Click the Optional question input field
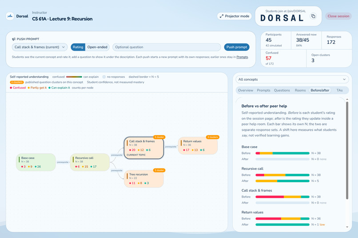 [x=167, y=47]
